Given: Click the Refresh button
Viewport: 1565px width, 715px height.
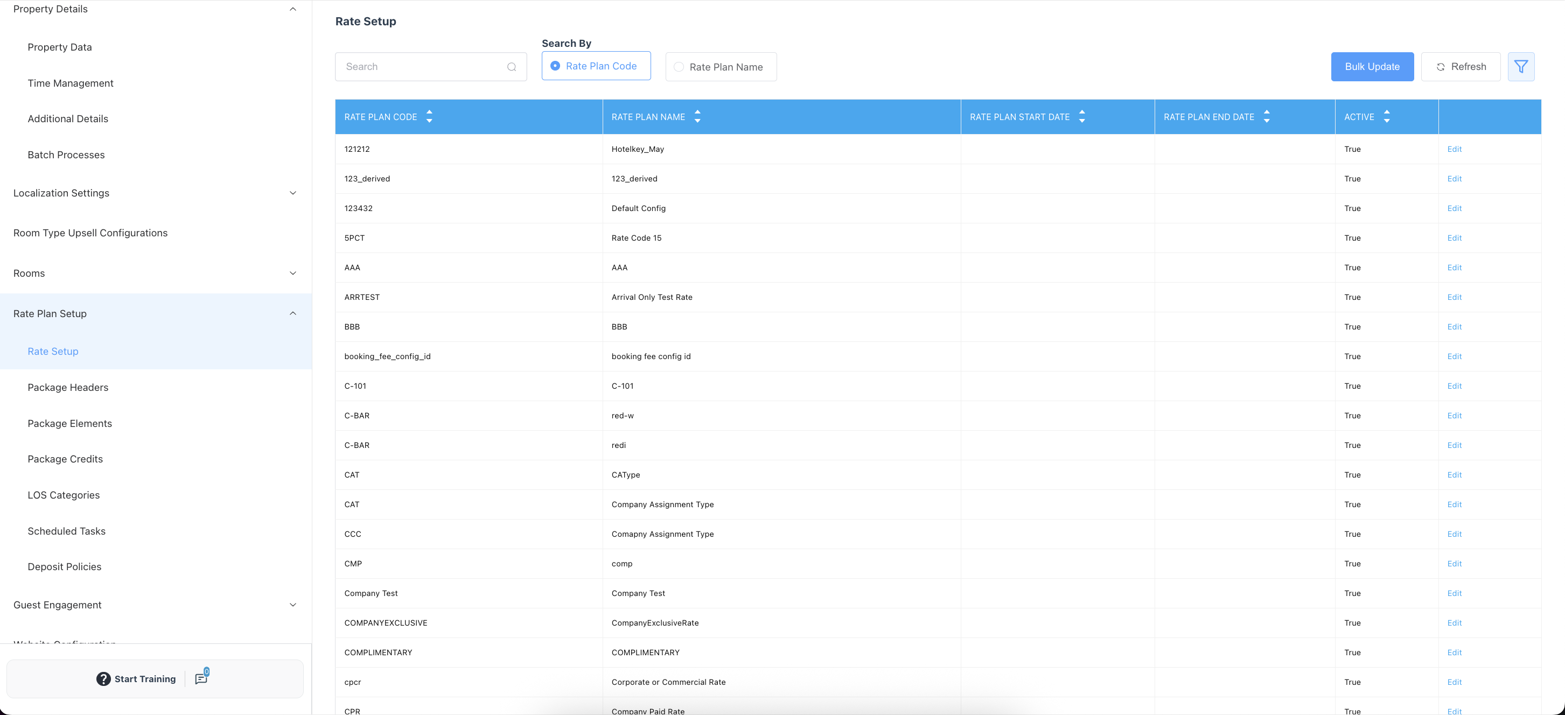Looking at the screenshot, I should [1461, 67].
